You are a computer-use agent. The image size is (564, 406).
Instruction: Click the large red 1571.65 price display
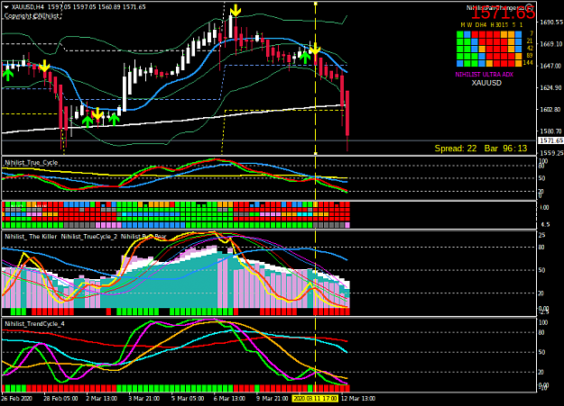tap(503, 14)
